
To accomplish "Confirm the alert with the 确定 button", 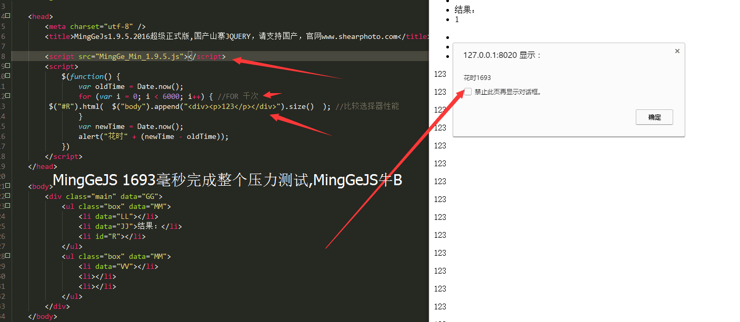I will coord(654,117).
